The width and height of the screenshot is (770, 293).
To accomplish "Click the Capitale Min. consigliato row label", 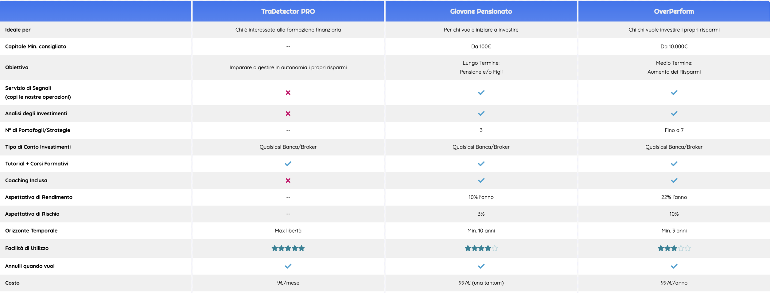I will 35,47.
